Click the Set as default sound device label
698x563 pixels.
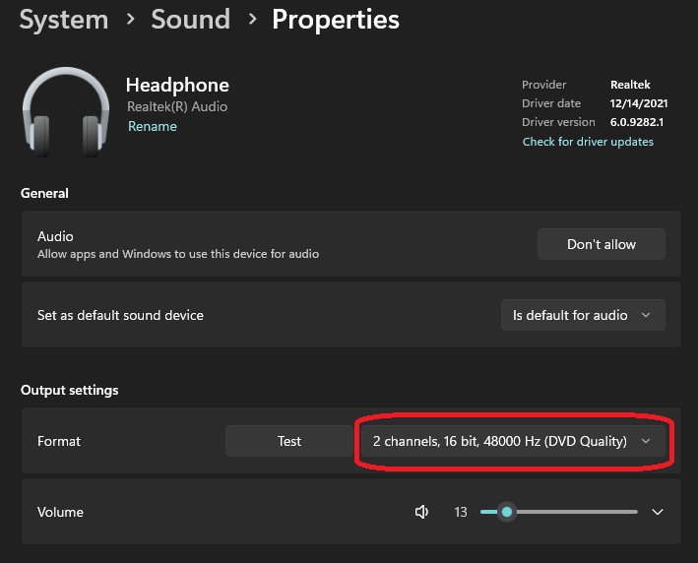point(120,316)
